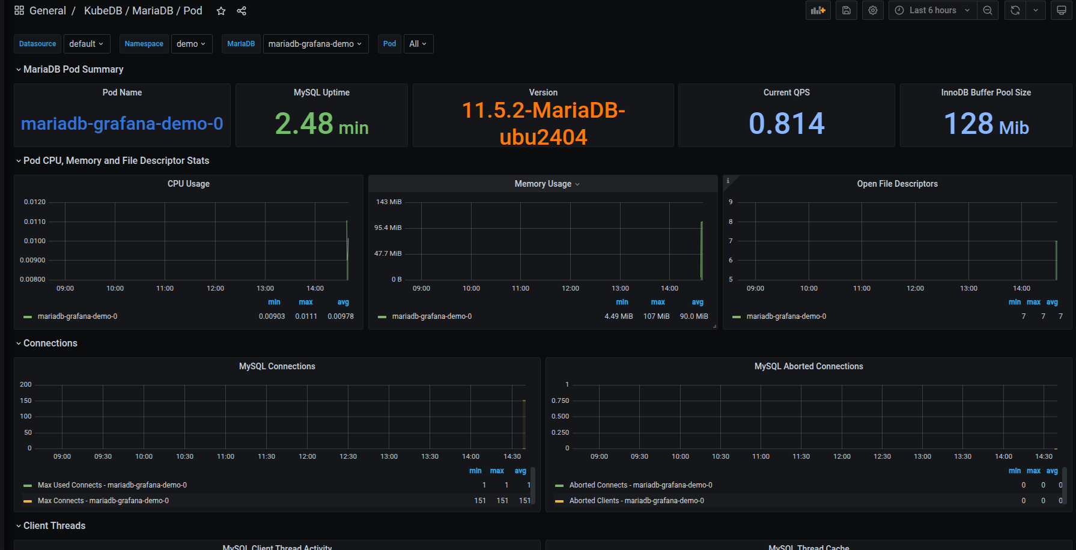Click Datasource variable label
This screenshot has height=550, width=1076.
click(37, 44)
